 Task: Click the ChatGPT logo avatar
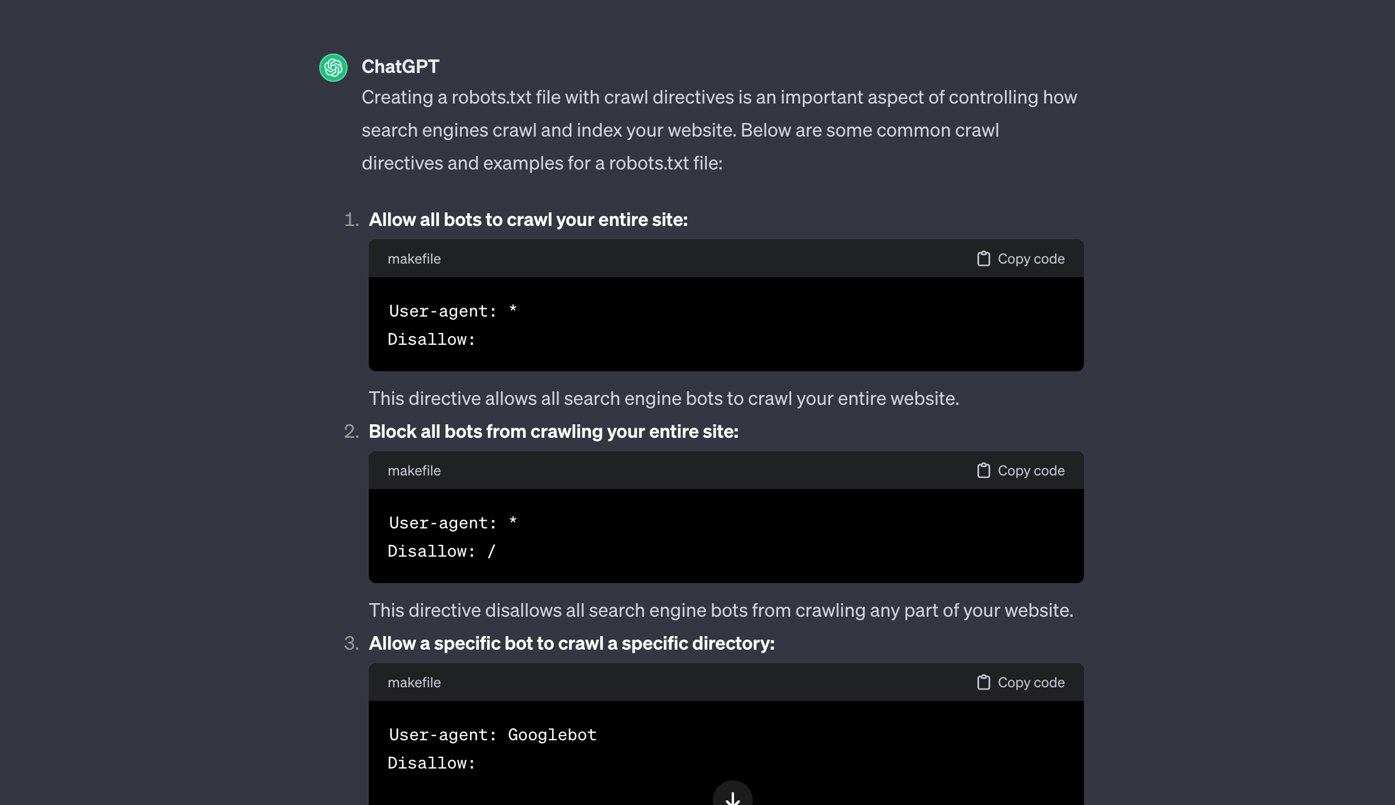(333, 68)
